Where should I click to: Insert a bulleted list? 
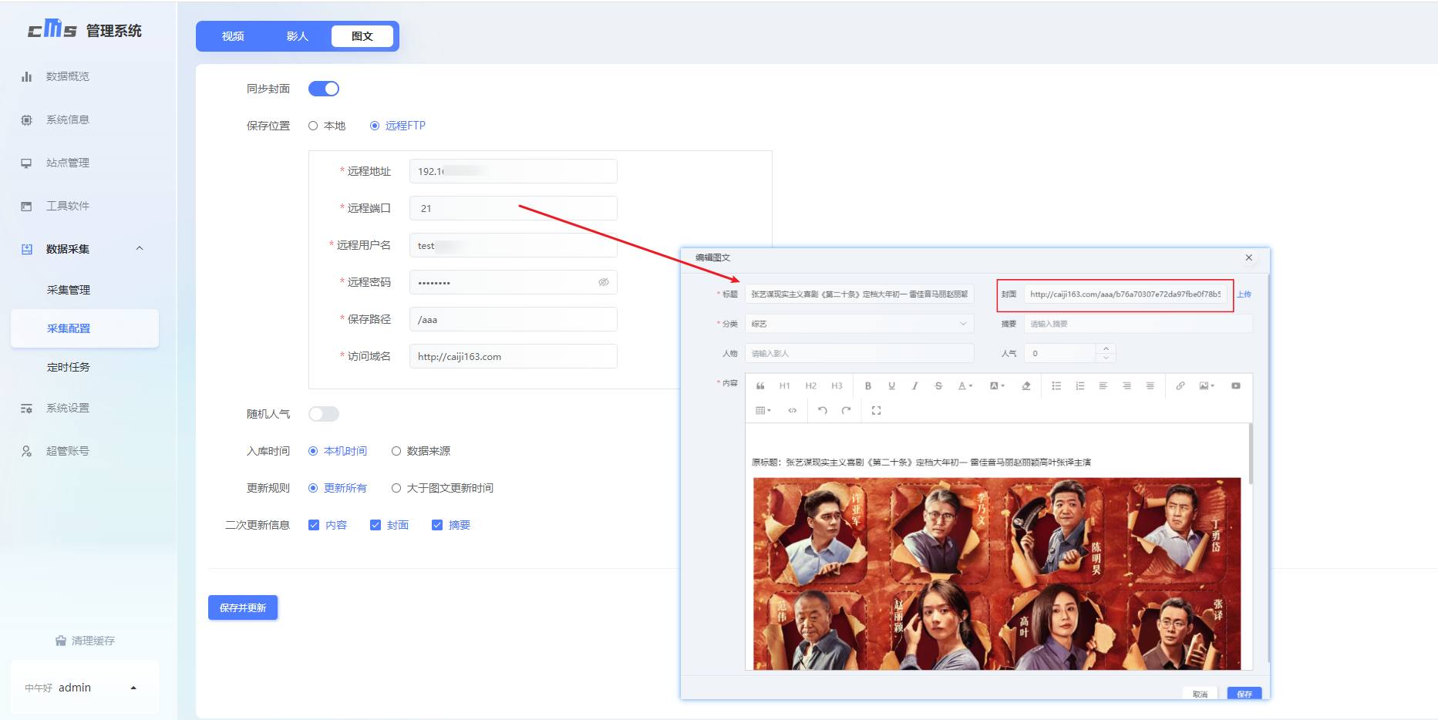tap(1056, 386)
